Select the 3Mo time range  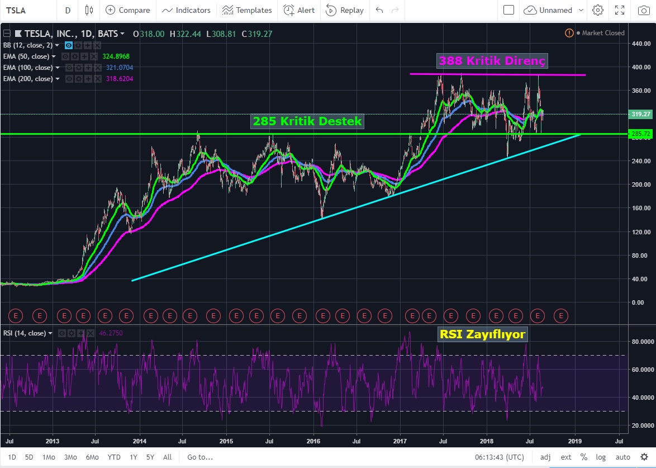tap(70, 457)
